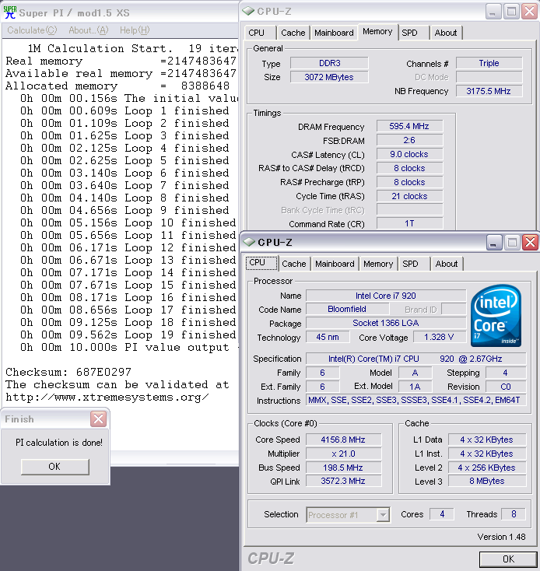The height and width of the screenshot is (571, 540).
Task: Click the Super PI app icon in title bar
Action: coord(10,12)
